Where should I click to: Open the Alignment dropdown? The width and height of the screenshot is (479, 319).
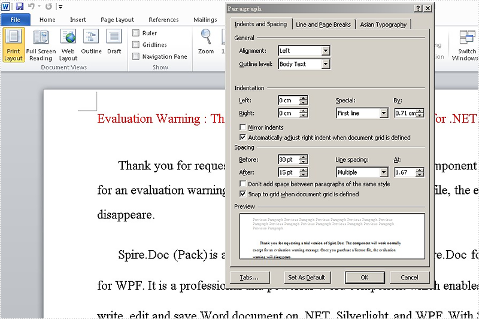[326, 51]
